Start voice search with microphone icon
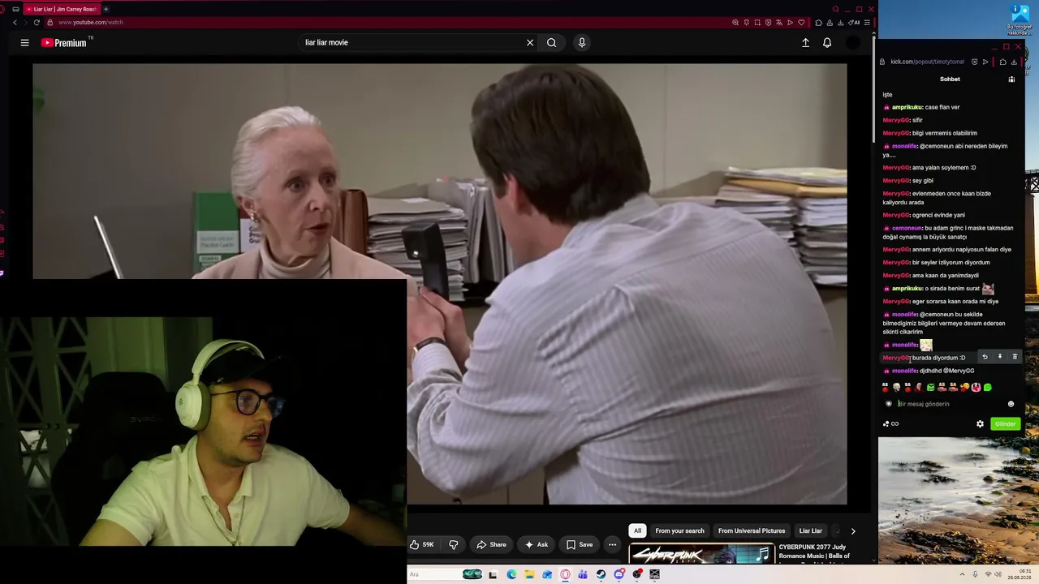Viewport: 1039px width, 584px height. click(582, 43)
